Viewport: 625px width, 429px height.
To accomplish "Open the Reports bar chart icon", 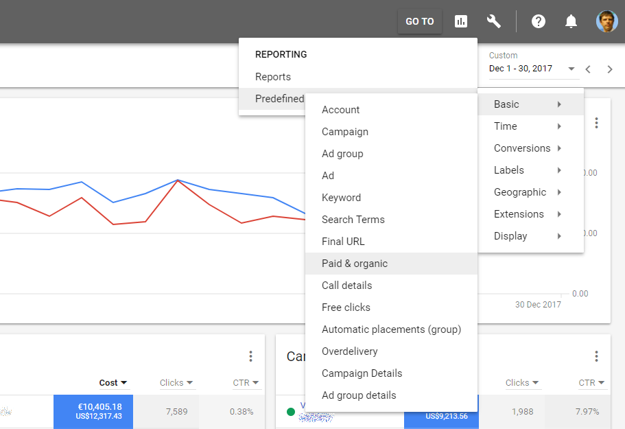I will click(x=460, y=21).
